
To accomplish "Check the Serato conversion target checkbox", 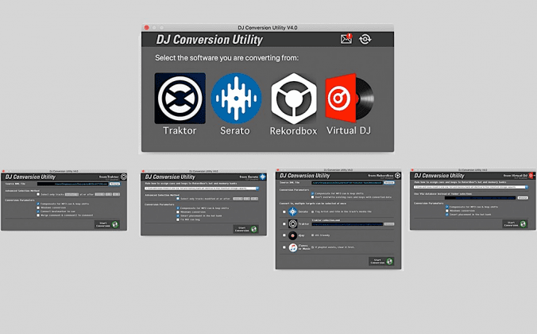I will click(x=284, y=212).
